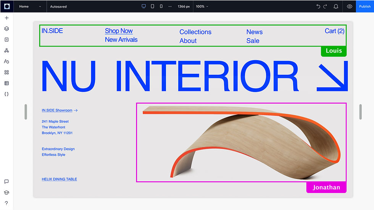Select the Brooklyn, NY 11201 text

(x=57, y=133)
